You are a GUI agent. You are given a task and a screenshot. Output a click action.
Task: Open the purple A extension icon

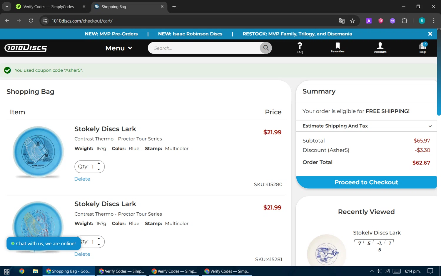tap(369, 21)
